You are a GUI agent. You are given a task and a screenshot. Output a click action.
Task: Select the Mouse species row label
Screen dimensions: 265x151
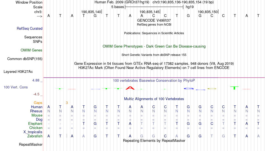tap(37, 115)
